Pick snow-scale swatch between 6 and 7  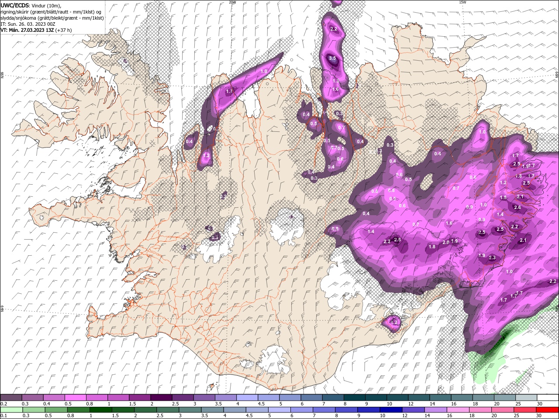click(x=311, y=398)
